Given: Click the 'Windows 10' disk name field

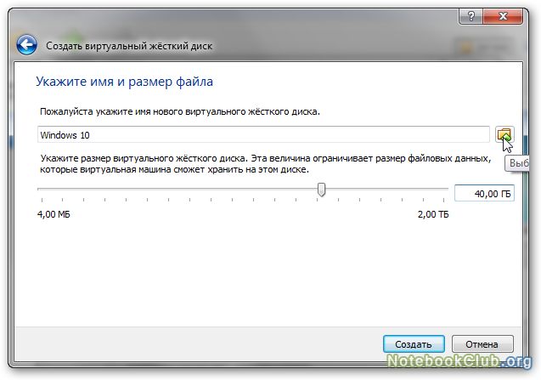Looking at the screenshot, I should pyautogui.click(x=263, y=134).
